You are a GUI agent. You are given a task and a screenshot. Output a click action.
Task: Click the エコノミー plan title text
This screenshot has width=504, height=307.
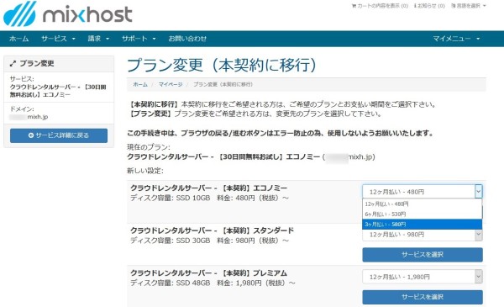208,188
